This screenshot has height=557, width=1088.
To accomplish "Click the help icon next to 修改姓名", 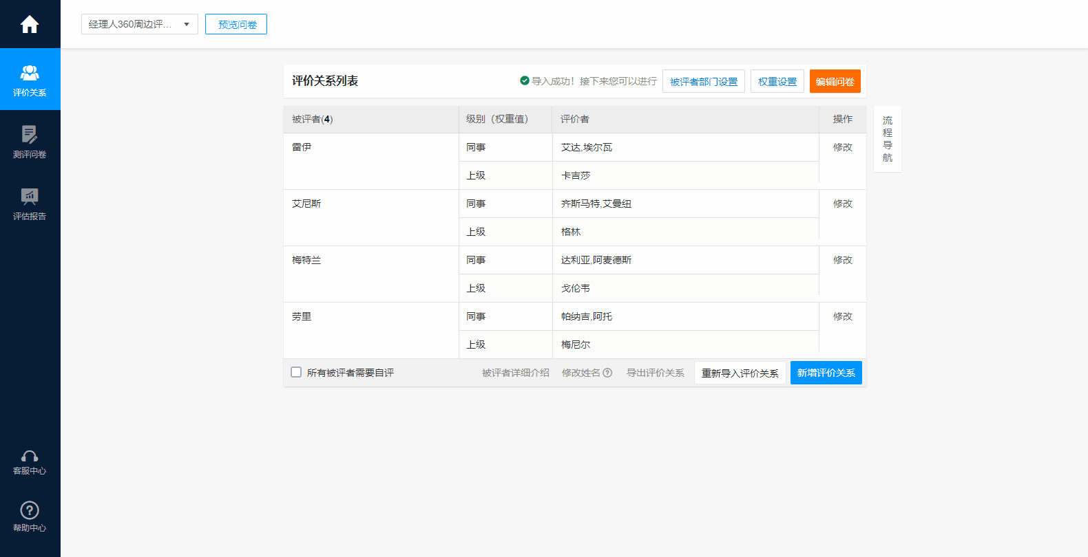I will pos(607,373).
